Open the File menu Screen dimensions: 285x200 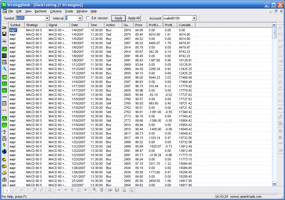11,11
